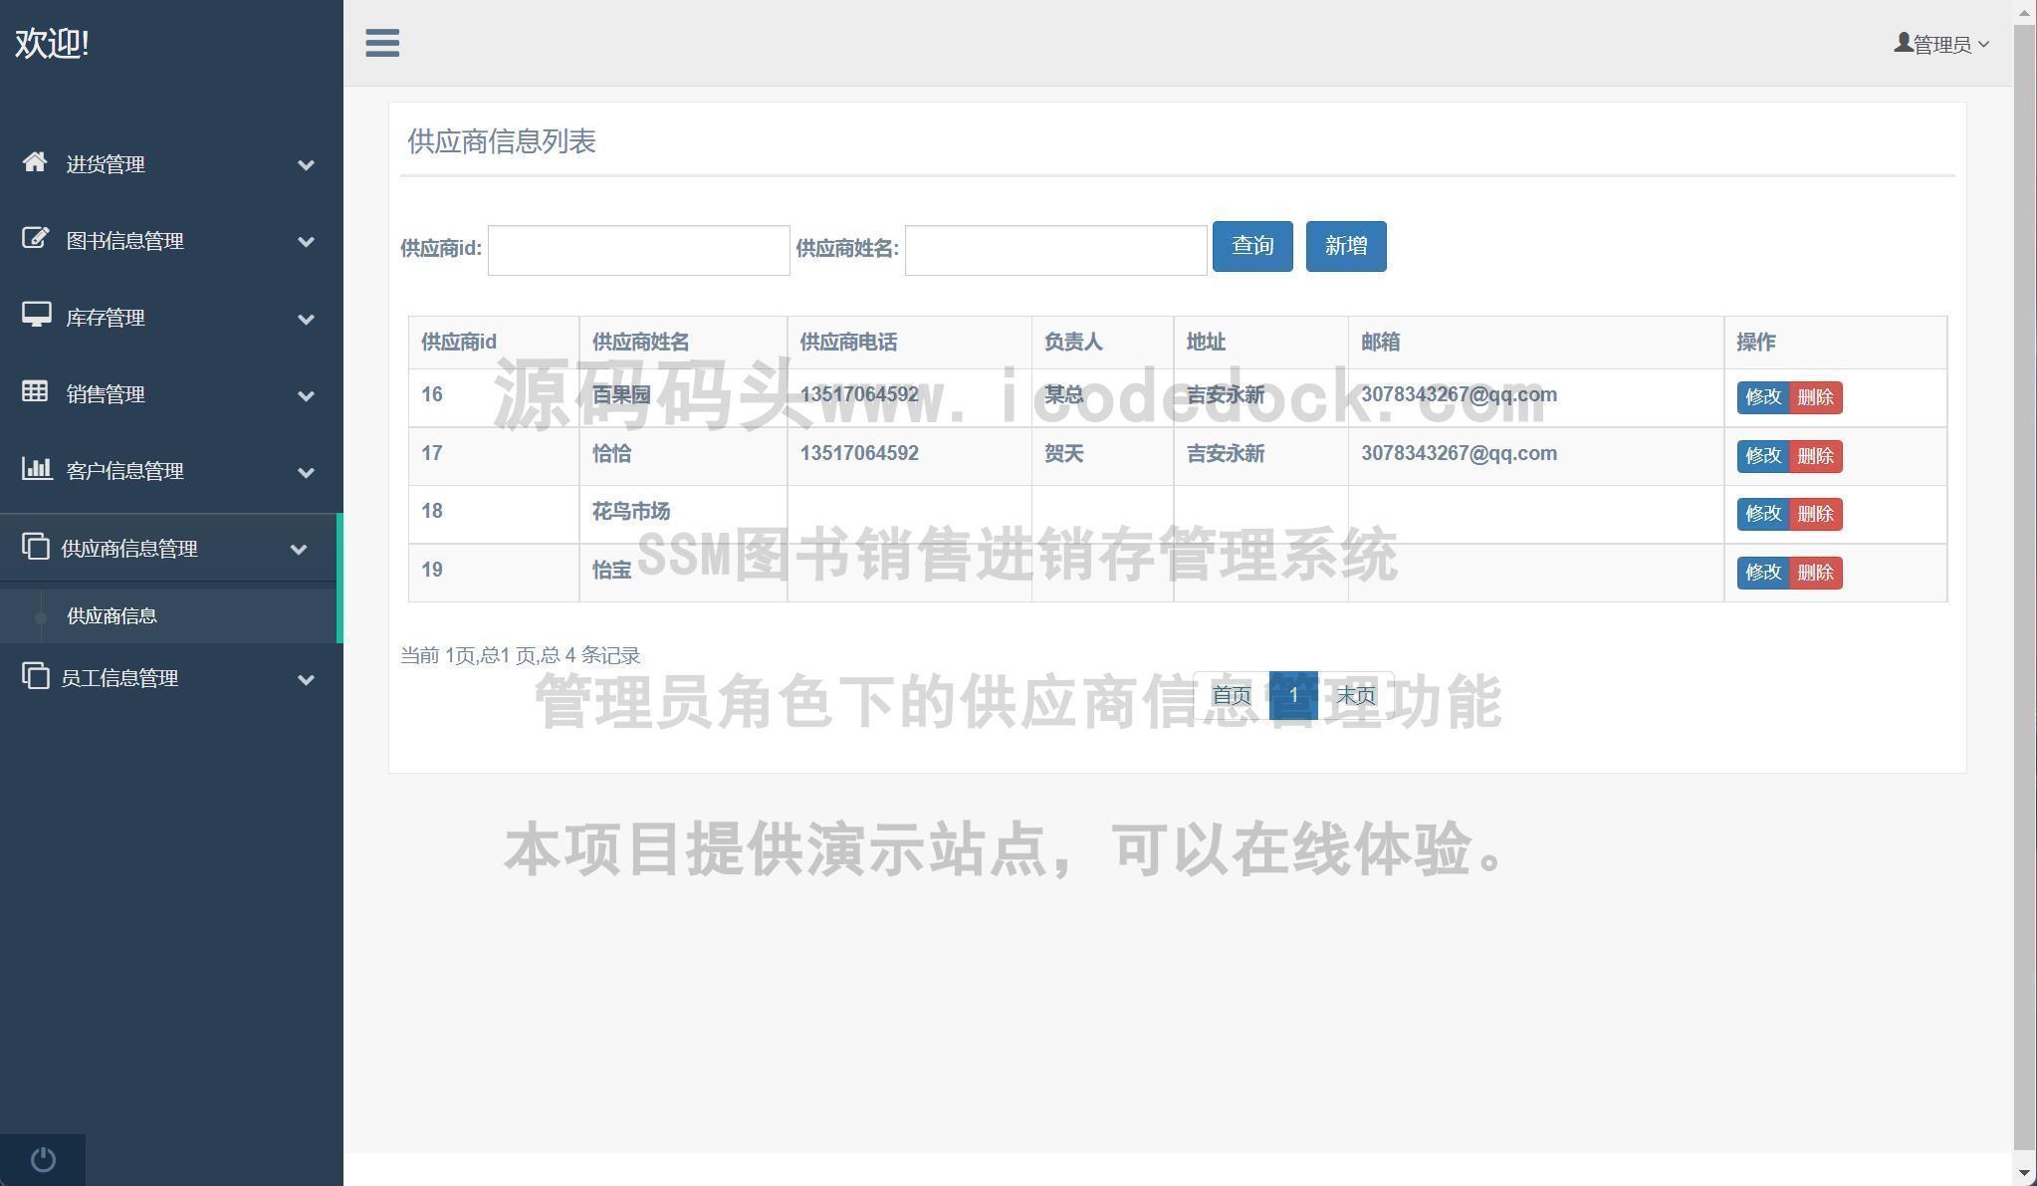The width and height of the screenshot is (2037, 1186).
Task: Click 修改 for supplier 百果园
Action: 1762,397
